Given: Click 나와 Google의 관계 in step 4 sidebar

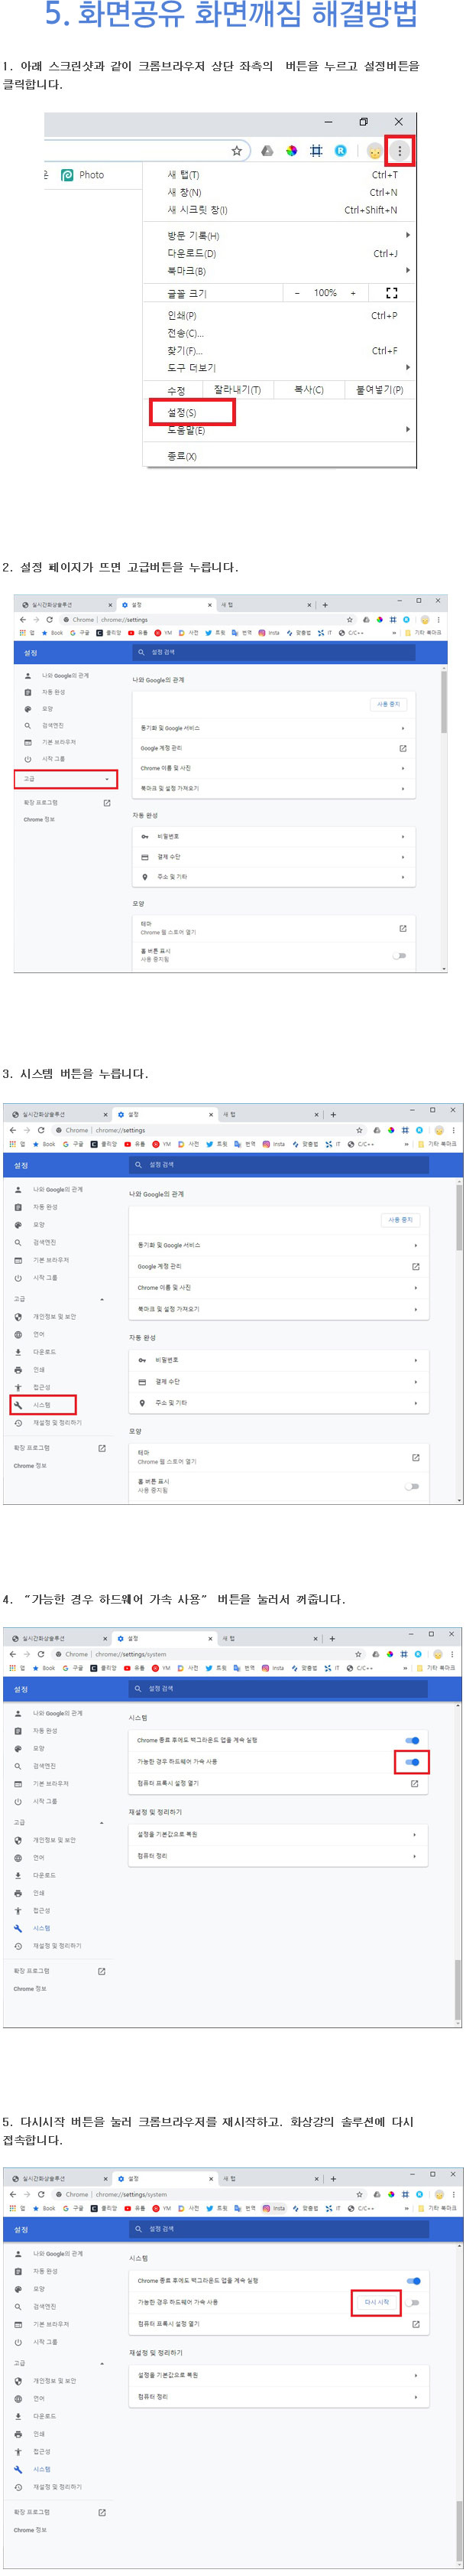Looking at the screenshot, I should tap(57, 1712).
